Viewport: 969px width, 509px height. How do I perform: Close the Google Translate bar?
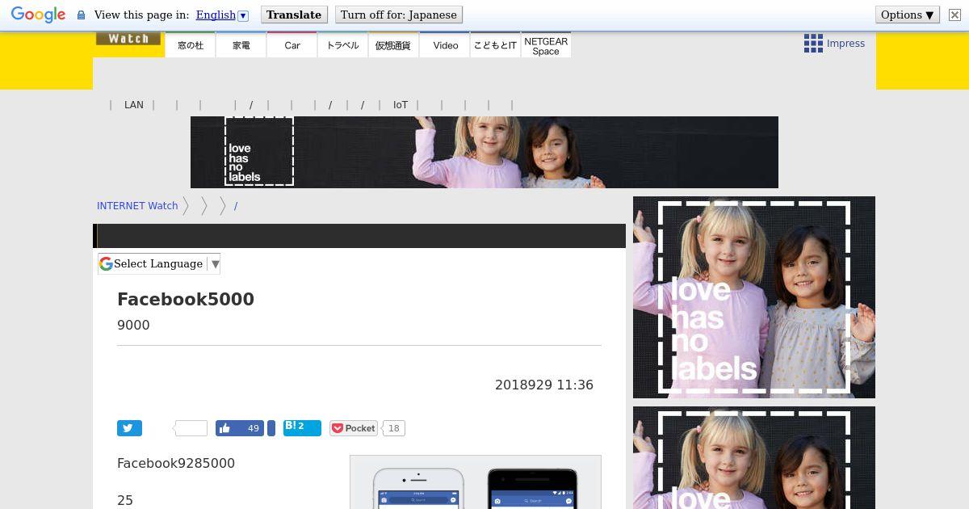(954, 15)
